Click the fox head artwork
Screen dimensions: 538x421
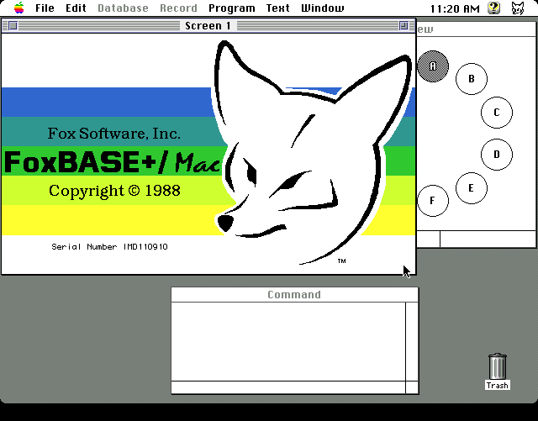(x=312, y=151)
